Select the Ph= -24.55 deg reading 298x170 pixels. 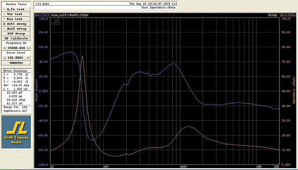pos(16,85)
